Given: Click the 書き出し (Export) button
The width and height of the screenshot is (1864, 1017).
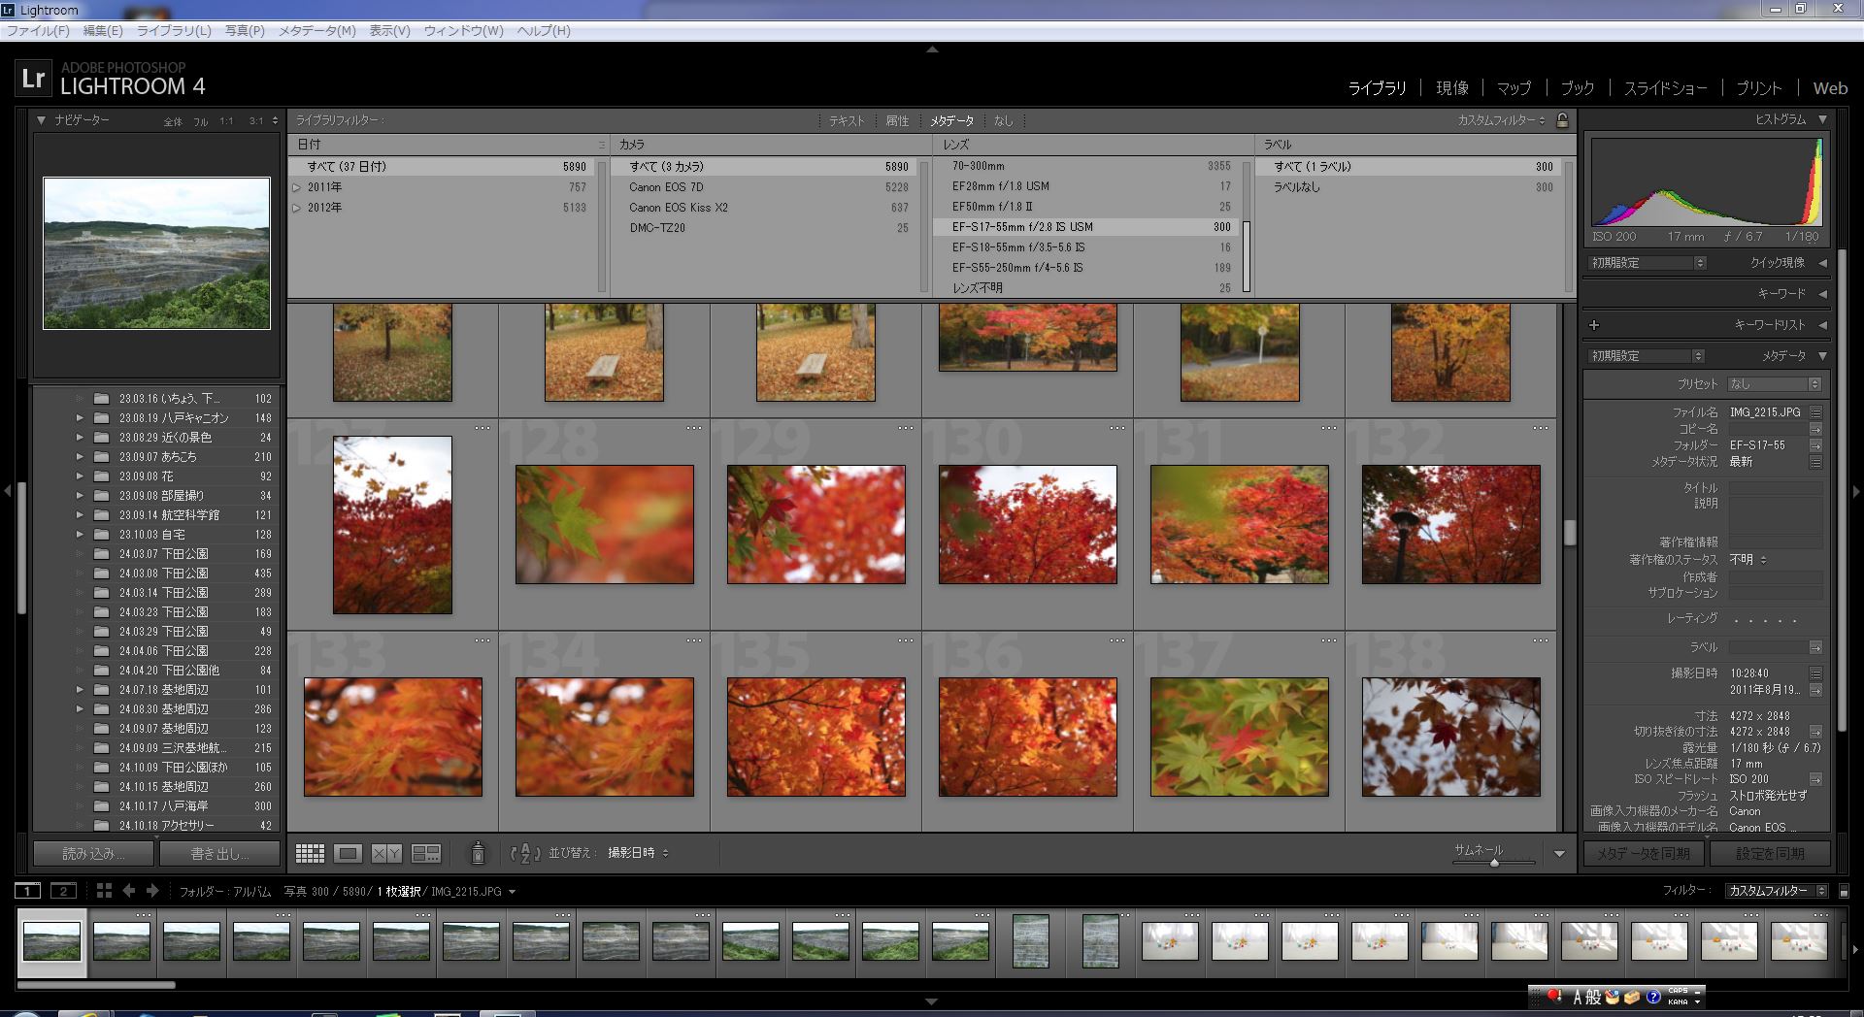Looking at the screenshot, I should 219,854.
